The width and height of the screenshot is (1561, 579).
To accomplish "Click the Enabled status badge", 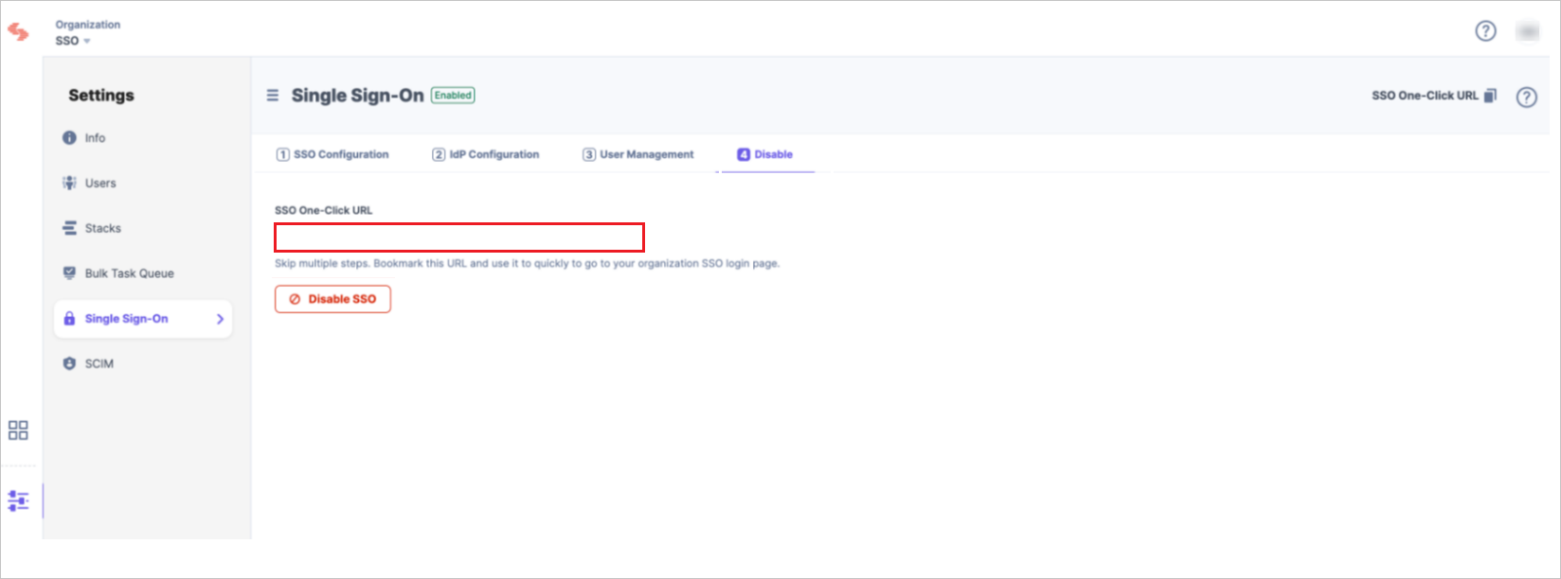I will pos(453,96).
